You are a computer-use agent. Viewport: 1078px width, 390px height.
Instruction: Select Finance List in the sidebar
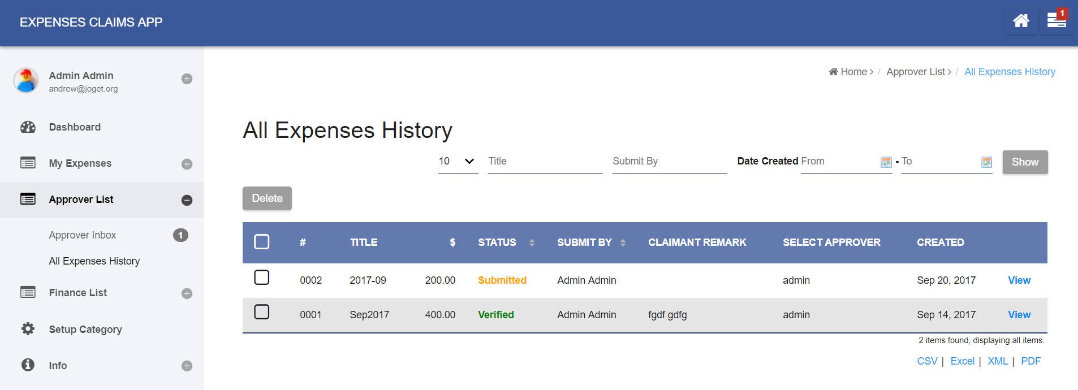pos(78,293)
